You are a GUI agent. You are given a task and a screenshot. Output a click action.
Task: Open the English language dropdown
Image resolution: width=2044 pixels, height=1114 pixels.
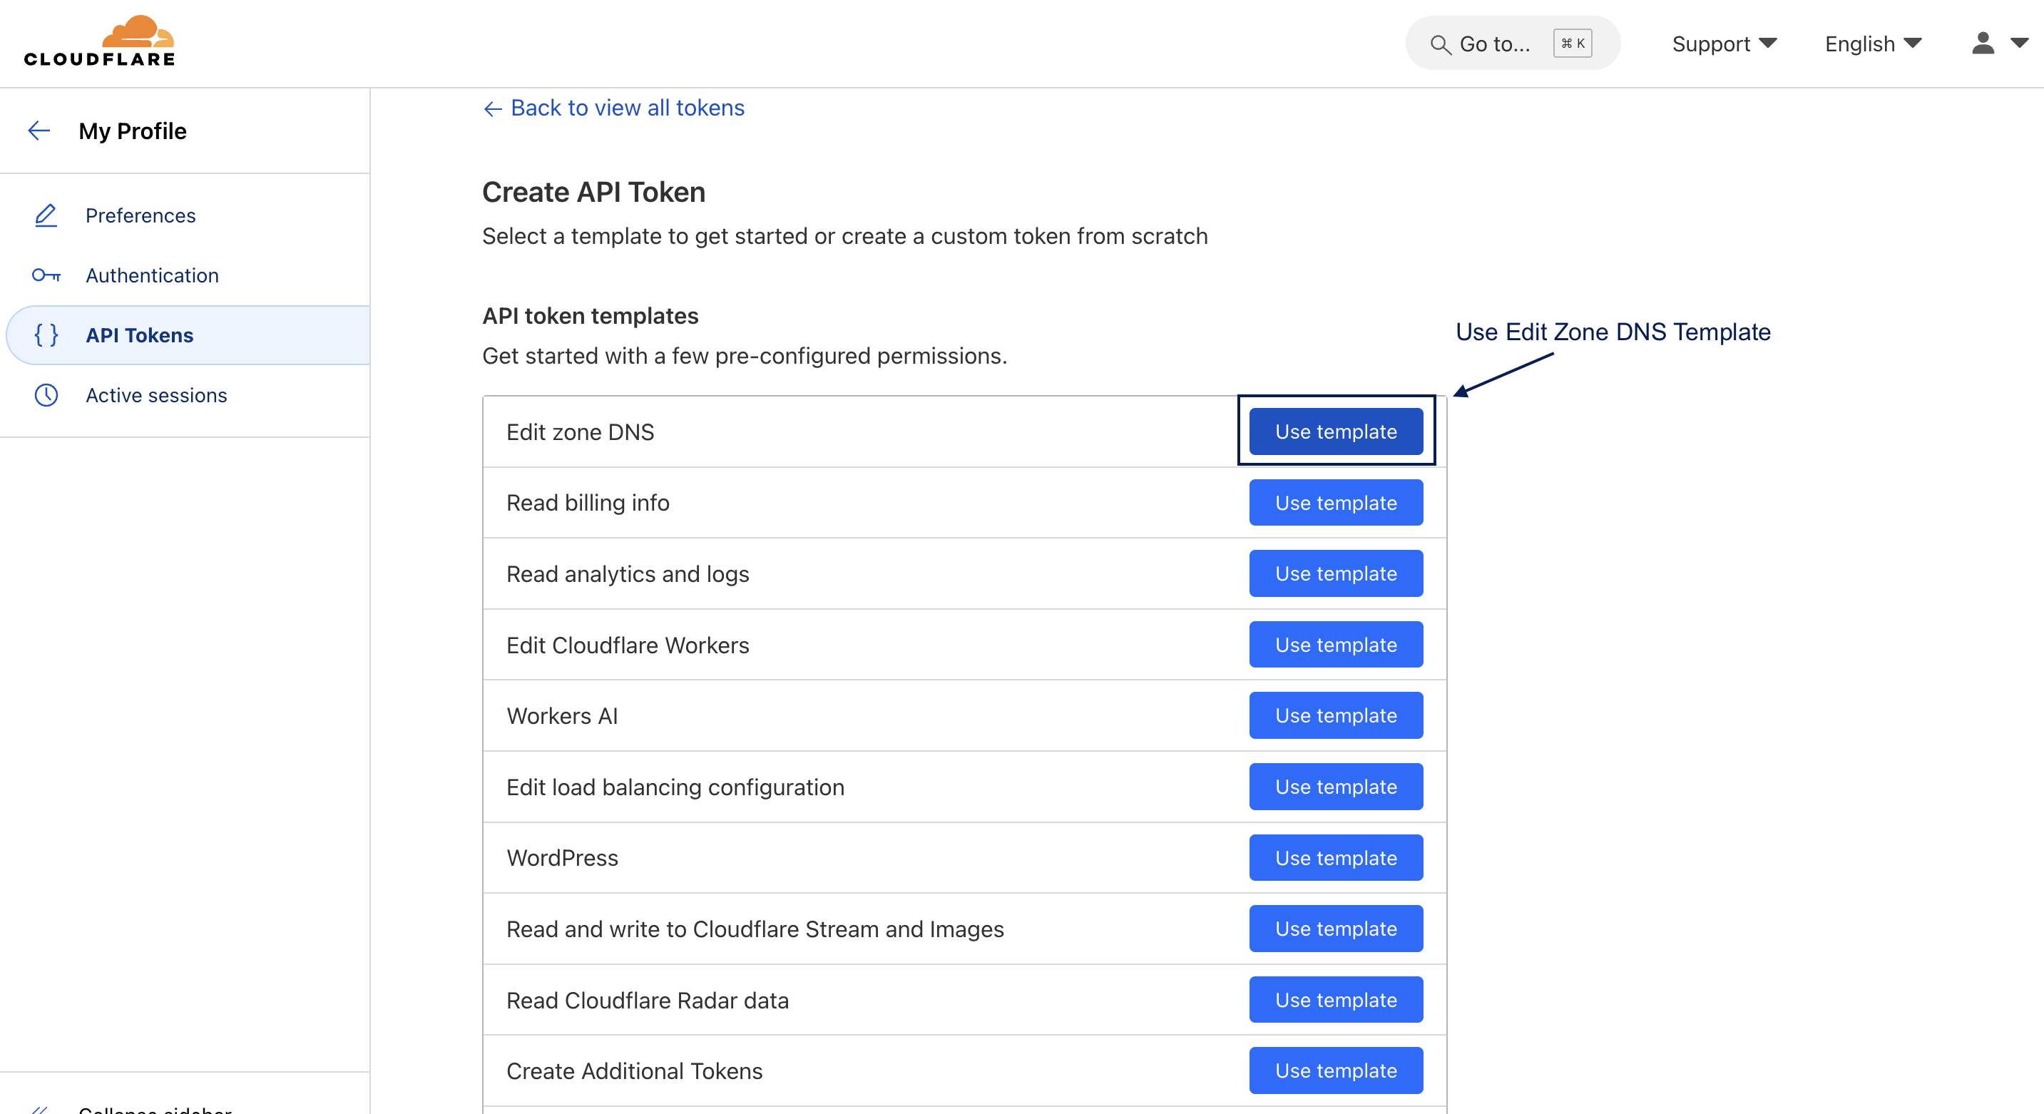[x=1873, y=44]
